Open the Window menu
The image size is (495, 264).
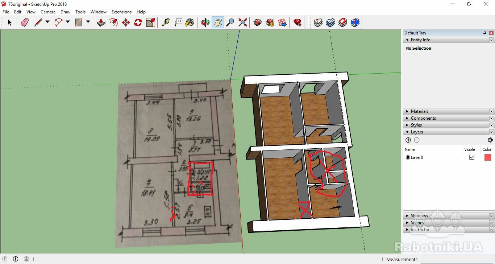99,12
